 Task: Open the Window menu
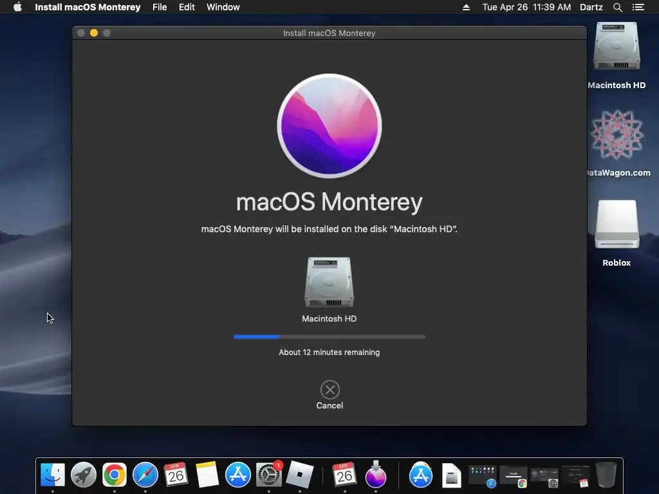coord(223,7)
